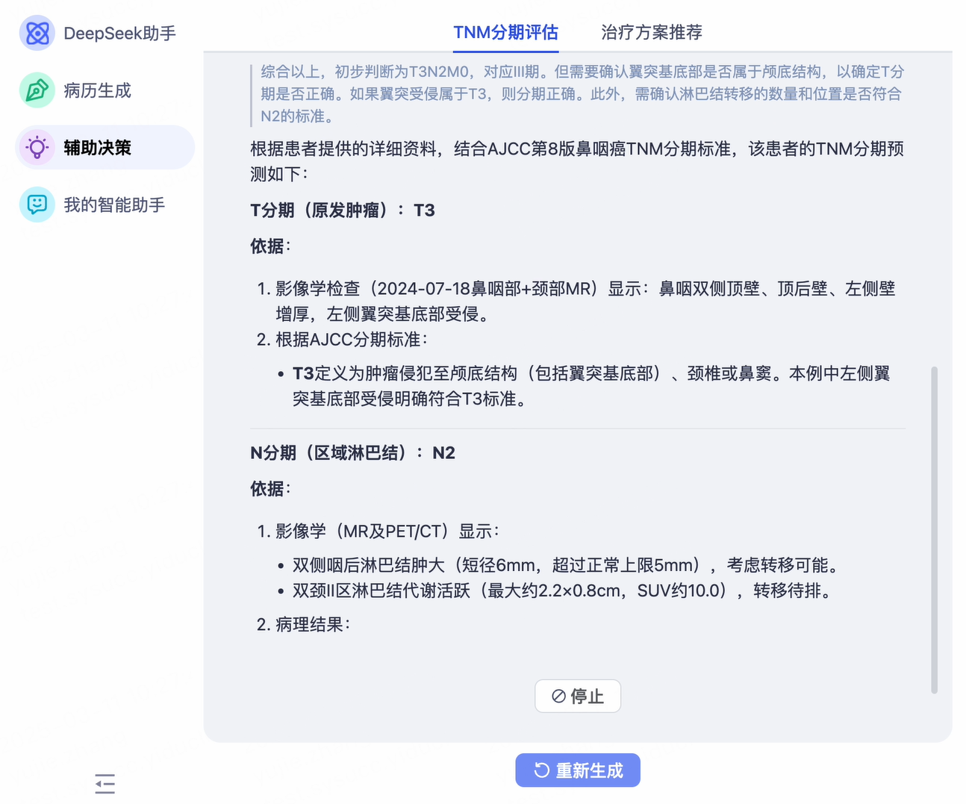
Task: Click the smiley chat icon for 我的智能助手
Action: 37,205
